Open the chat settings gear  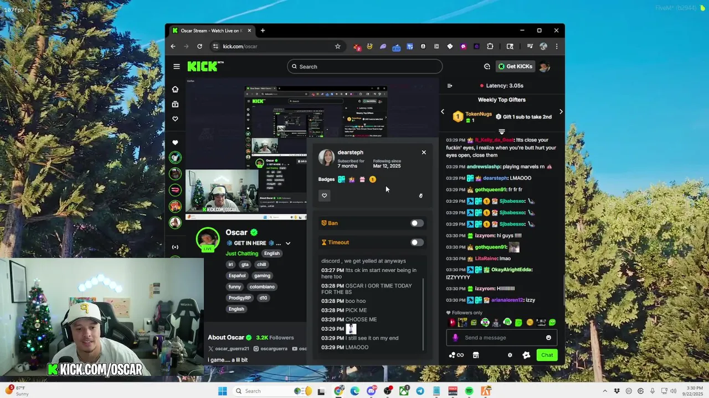510,355
